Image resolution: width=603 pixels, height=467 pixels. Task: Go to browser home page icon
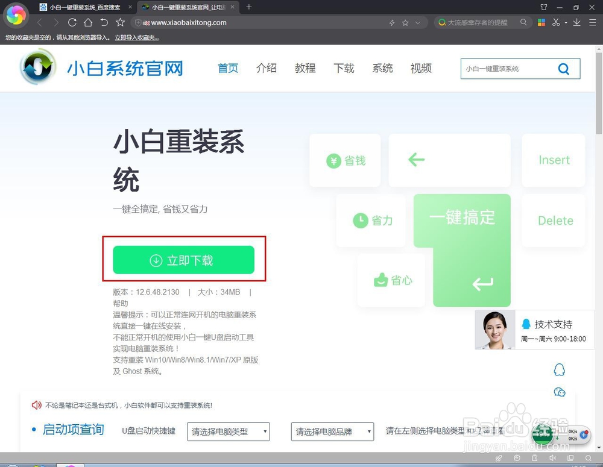(88, 22)
